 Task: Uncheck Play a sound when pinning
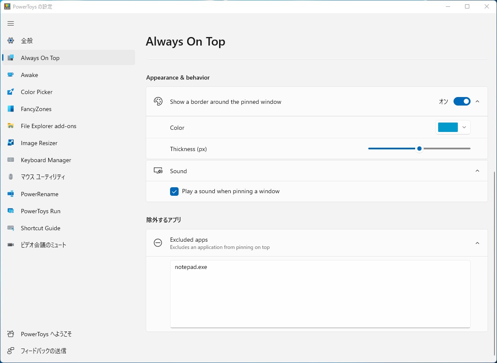(174, 192)
